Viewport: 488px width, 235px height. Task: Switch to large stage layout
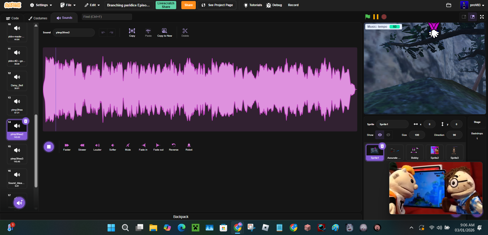coord(472,17)
